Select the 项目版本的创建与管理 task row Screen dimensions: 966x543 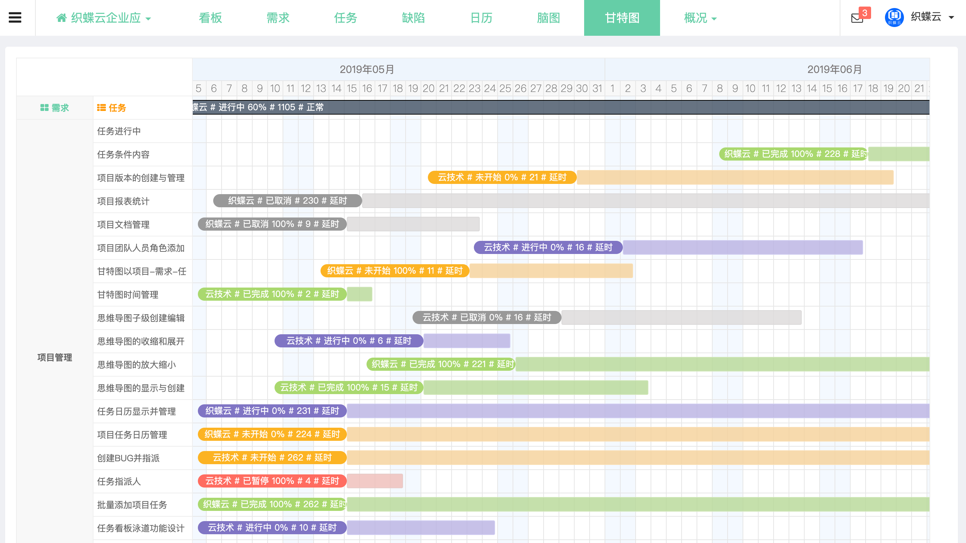point(142,178)
